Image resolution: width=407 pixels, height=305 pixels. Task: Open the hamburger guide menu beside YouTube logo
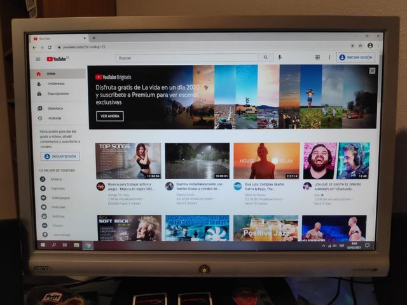coord(38,59)
